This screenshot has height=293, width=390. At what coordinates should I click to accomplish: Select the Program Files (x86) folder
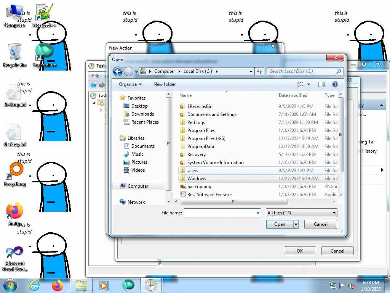(x=206, y=138)
